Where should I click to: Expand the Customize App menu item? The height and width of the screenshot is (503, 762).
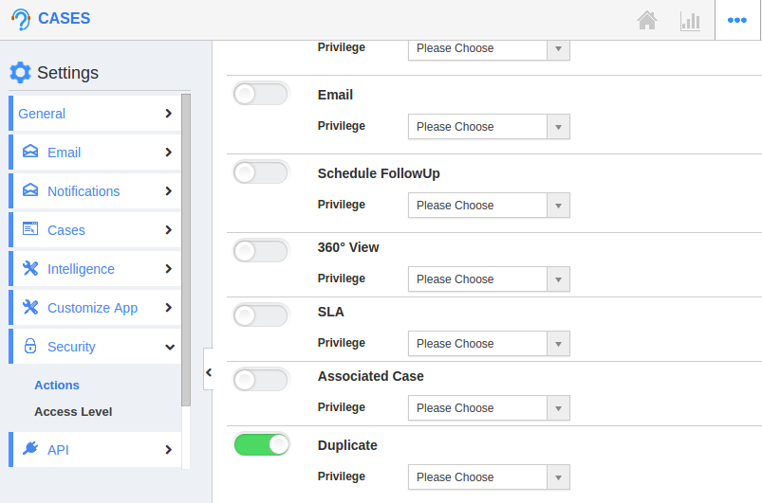pos(95,308)
